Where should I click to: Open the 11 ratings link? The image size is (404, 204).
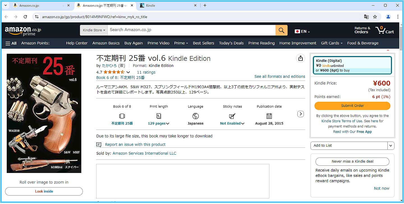click(146, 72)
